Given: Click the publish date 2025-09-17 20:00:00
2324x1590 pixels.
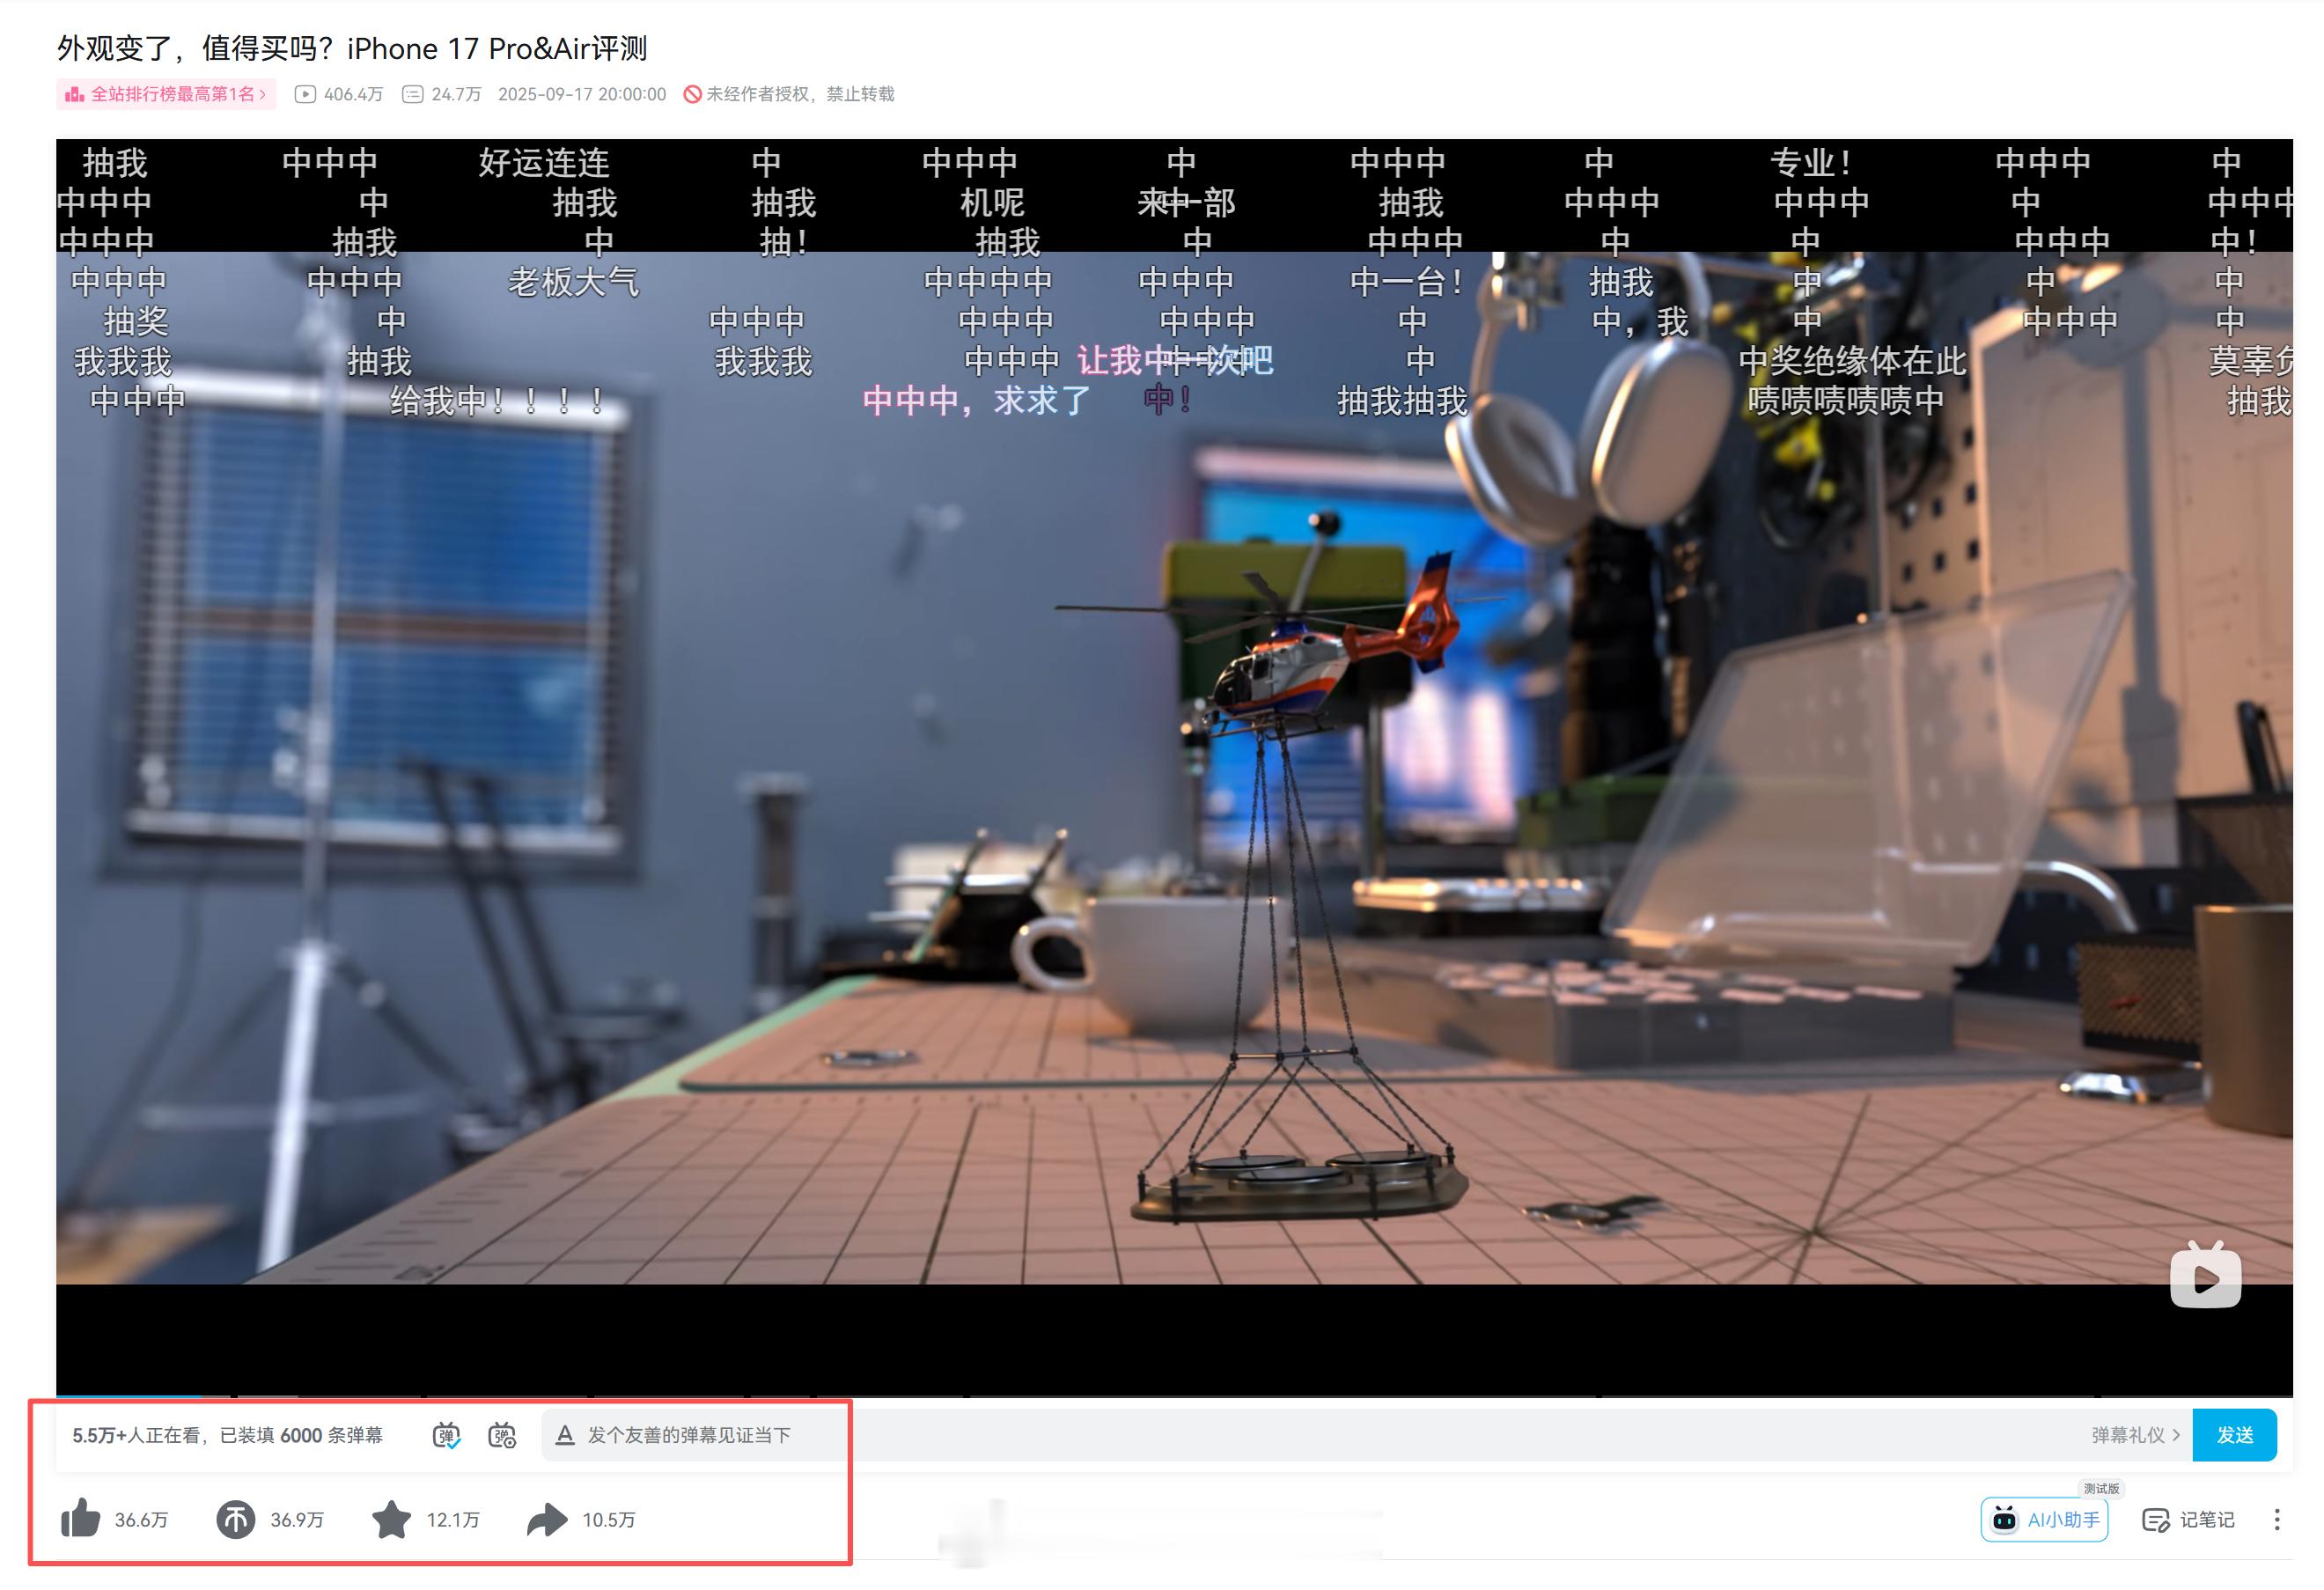Looking at the screenshot, I should pos(582,94).
